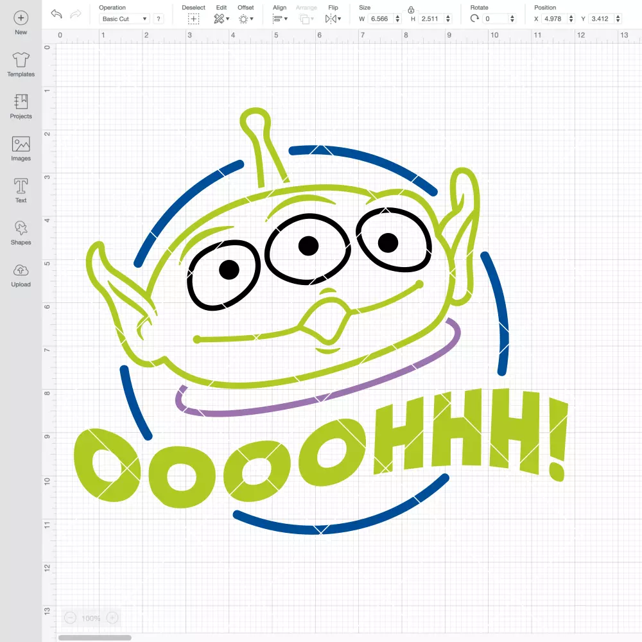Open the Edit dropdown menu
This screenshot has height=642, width=642.
tap(221, 19)
